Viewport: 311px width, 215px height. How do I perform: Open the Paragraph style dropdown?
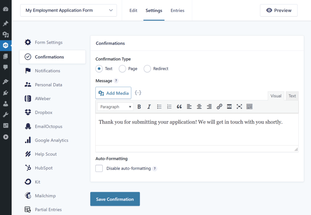(x=115, y=106)
